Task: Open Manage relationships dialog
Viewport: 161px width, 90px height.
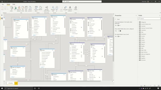Action: 47,9
